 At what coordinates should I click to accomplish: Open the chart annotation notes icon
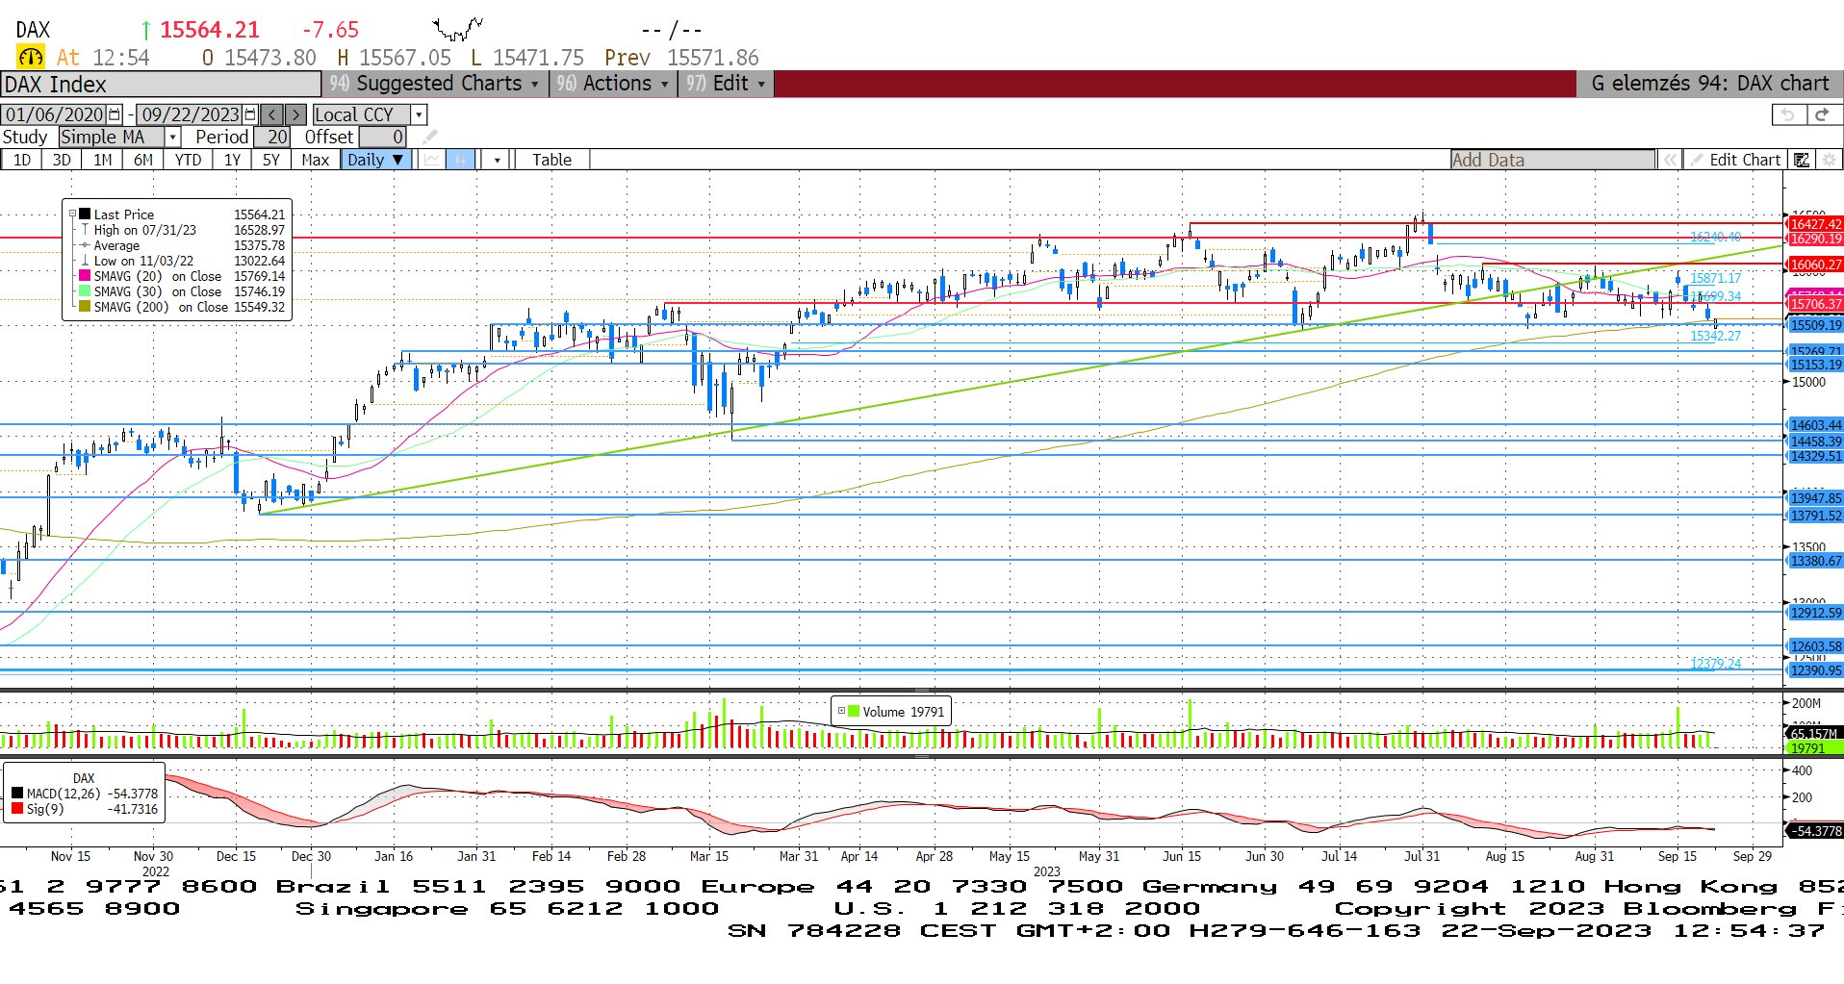[x=1802, y=160]
